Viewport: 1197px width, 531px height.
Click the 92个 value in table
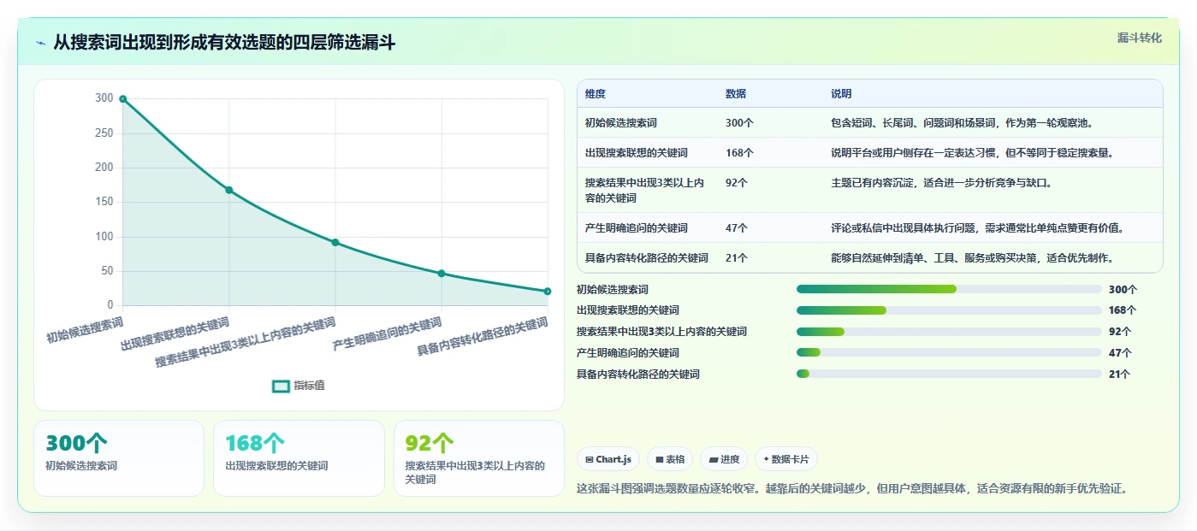pyautogui.click(x=737, y=183)
